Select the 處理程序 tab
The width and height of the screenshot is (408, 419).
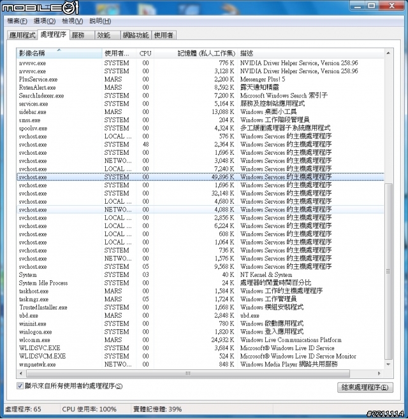coord(54,34)
